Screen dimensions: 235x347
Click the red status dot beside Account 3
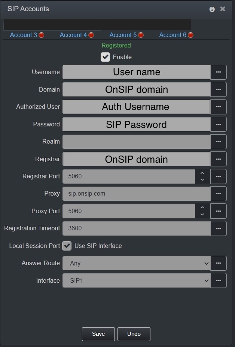point(42,35)
